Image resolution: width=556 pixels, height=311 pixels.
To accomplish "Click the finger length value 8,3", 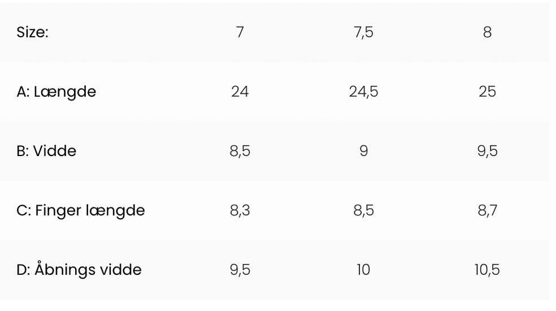I will click(x=240, y=210).
